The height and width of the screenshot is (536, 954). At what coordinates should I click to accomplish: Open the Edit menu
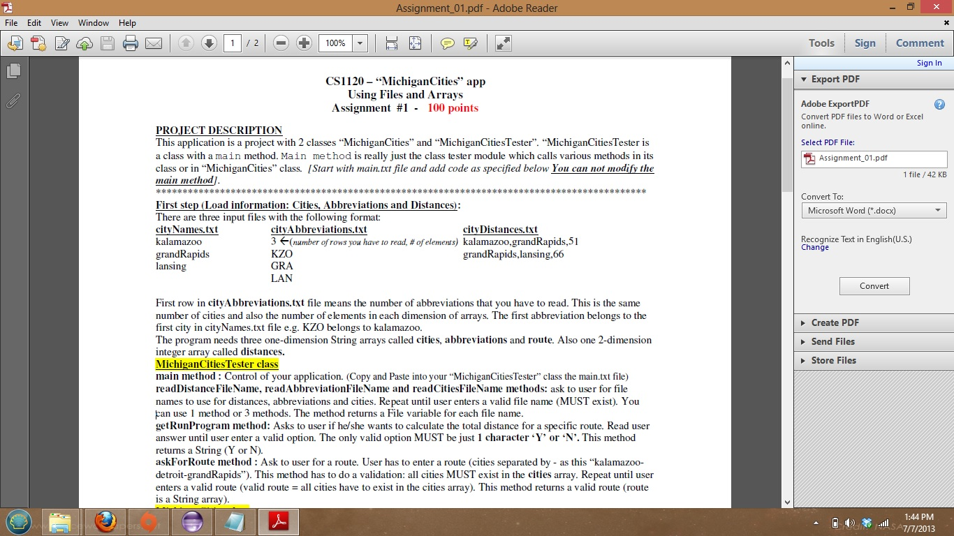pos(34,23)
